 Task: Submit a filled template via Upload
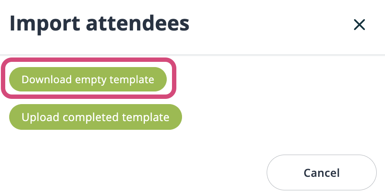[95, 117]
